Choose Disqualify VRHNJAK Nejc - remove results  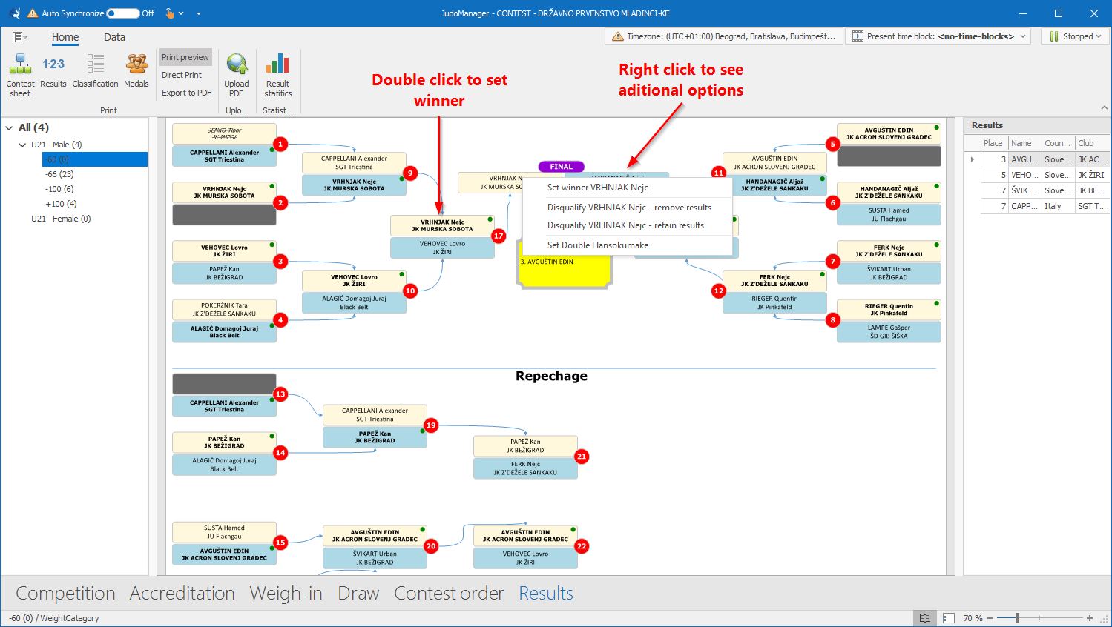628,208
